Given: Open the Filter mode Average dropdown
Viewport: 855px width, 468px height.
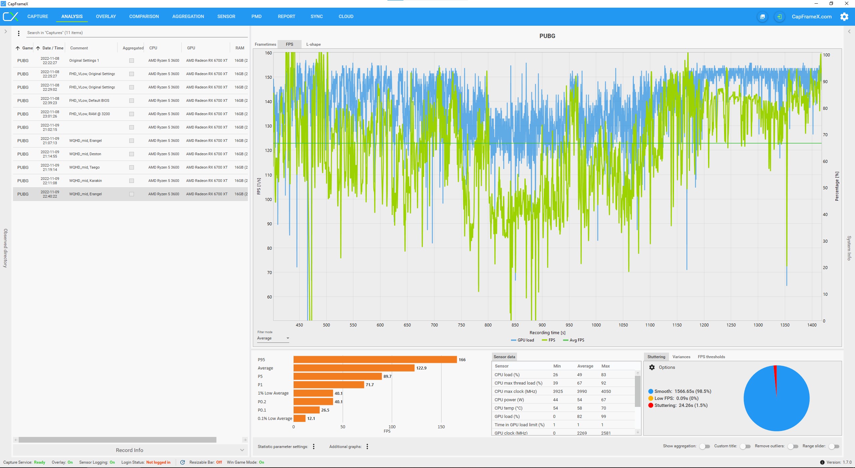Looking at the screenshot, I should click(x=273, y=338).
